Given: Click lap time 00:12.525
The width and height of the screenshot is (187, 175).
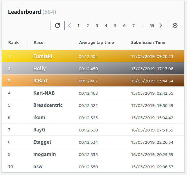Looking at the screenshot, I should (88, 118).
